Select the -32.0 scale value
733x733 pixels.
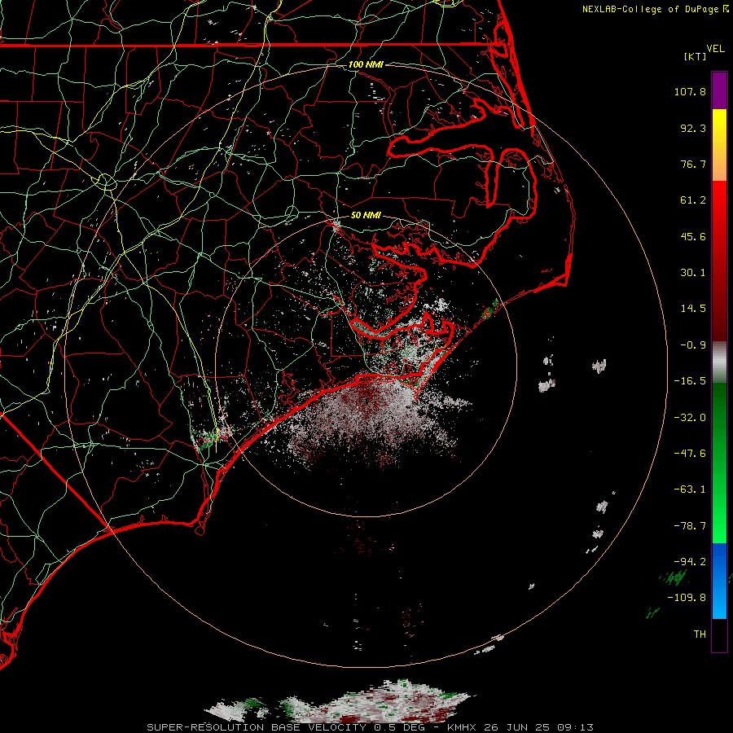(690, 418)
